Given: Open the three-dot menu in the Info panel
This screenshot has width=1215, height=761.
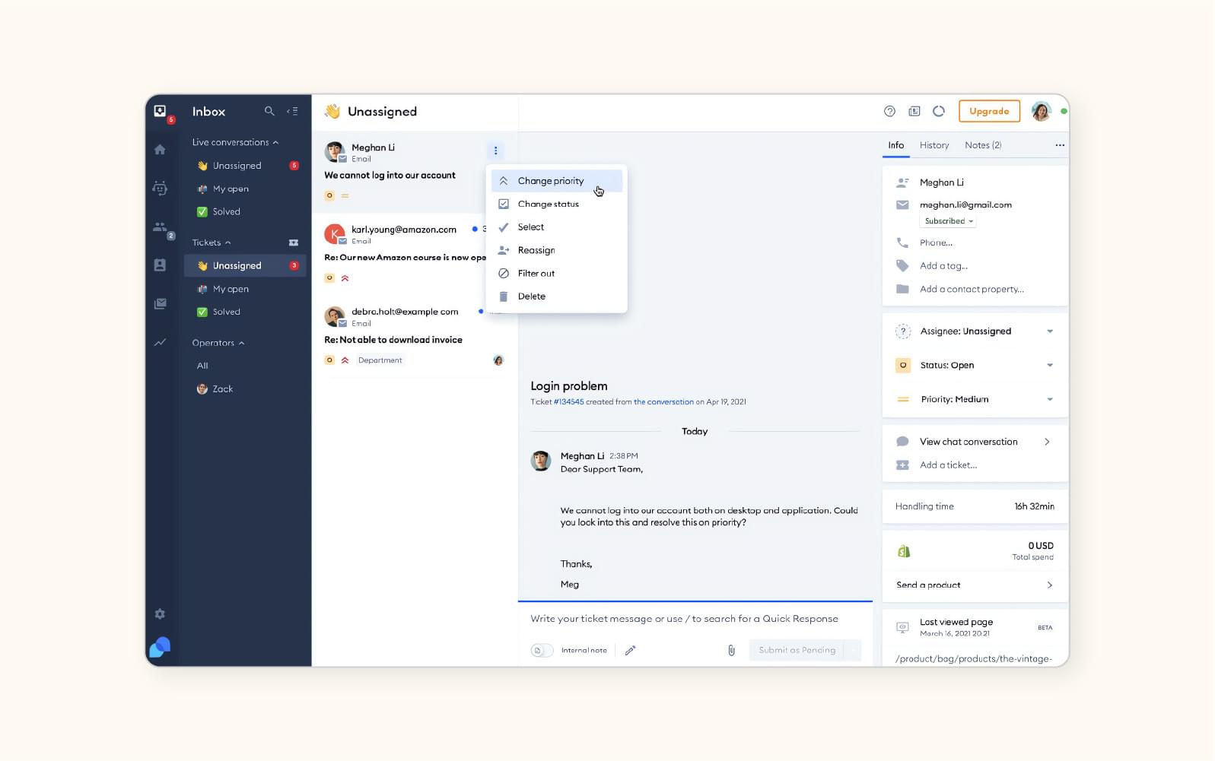Looking at the screenshot, I should tap(1060, 145).
